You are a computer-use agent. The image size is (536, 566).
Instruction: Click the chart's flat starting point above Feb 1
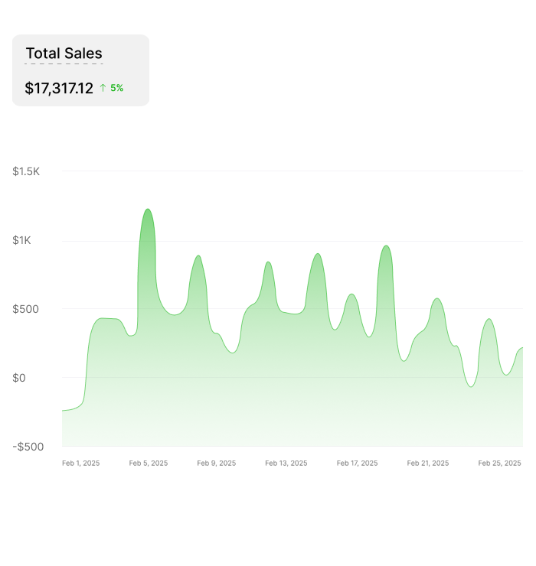[x=66, y=410]
